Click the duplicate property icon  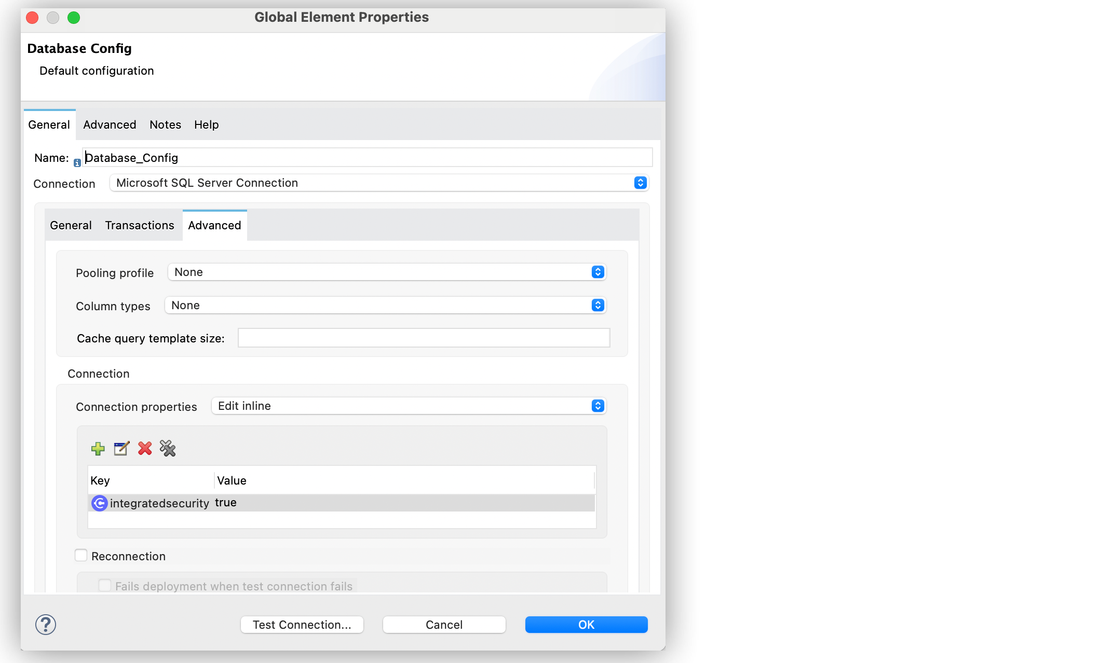pyautogui.click(x=168, y=448)
